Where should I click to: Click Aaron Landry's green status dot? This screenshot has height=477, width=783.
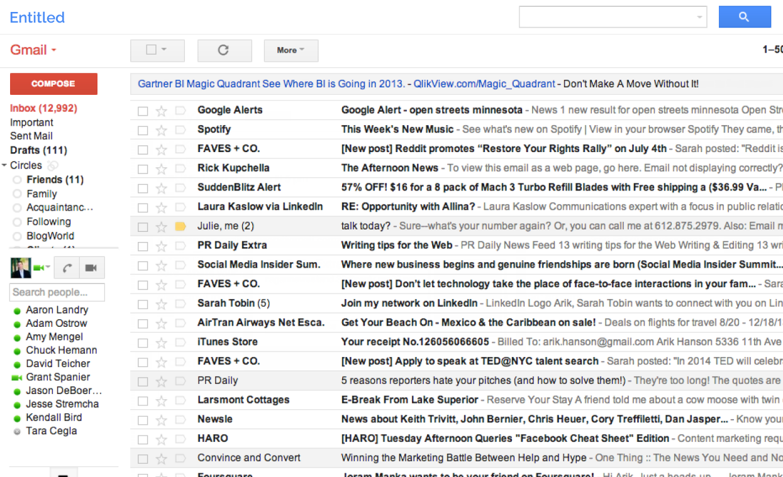17,310
